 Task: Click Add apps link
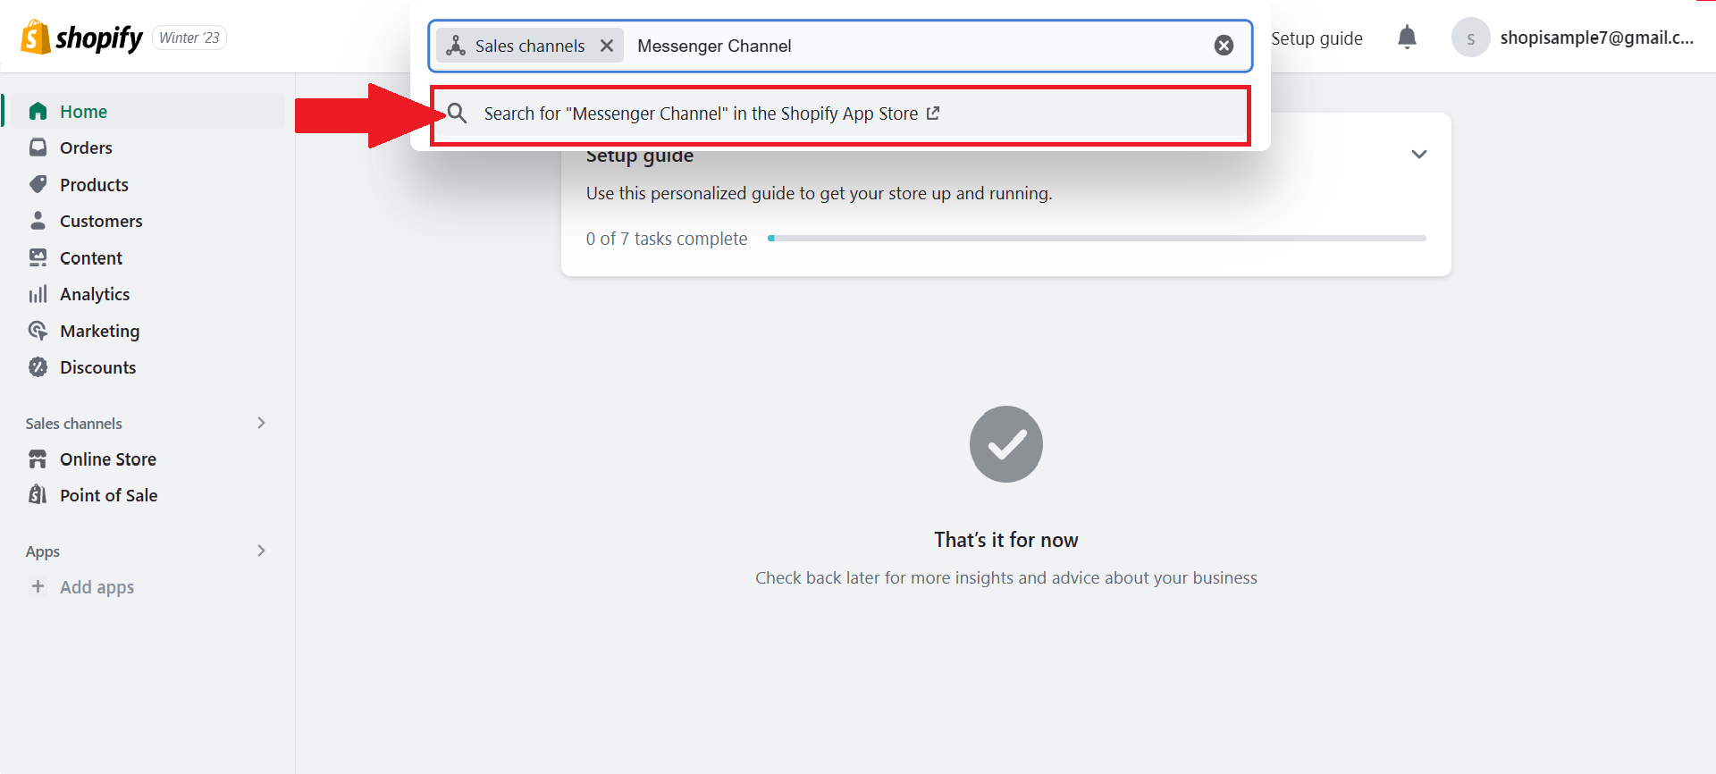click(97, 587)
